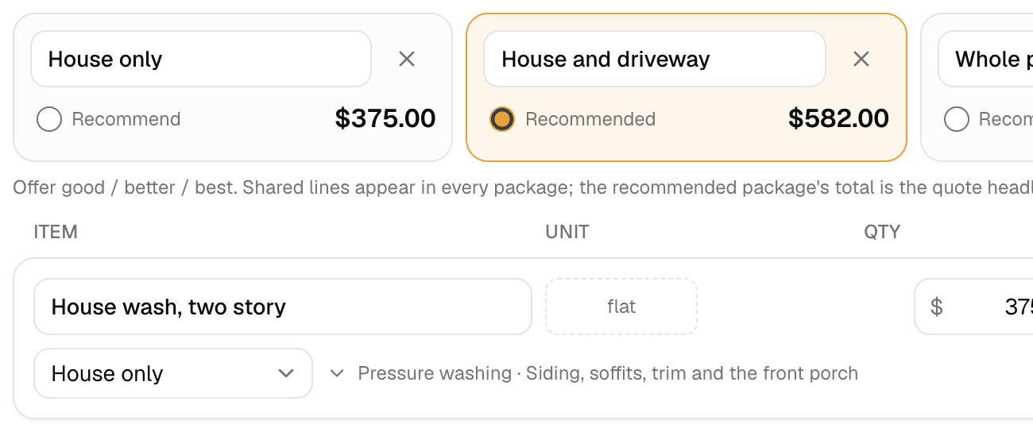Screen dimensions: 1033x432
Task: Click the dollar price input field
Action: tap(974, 307)
